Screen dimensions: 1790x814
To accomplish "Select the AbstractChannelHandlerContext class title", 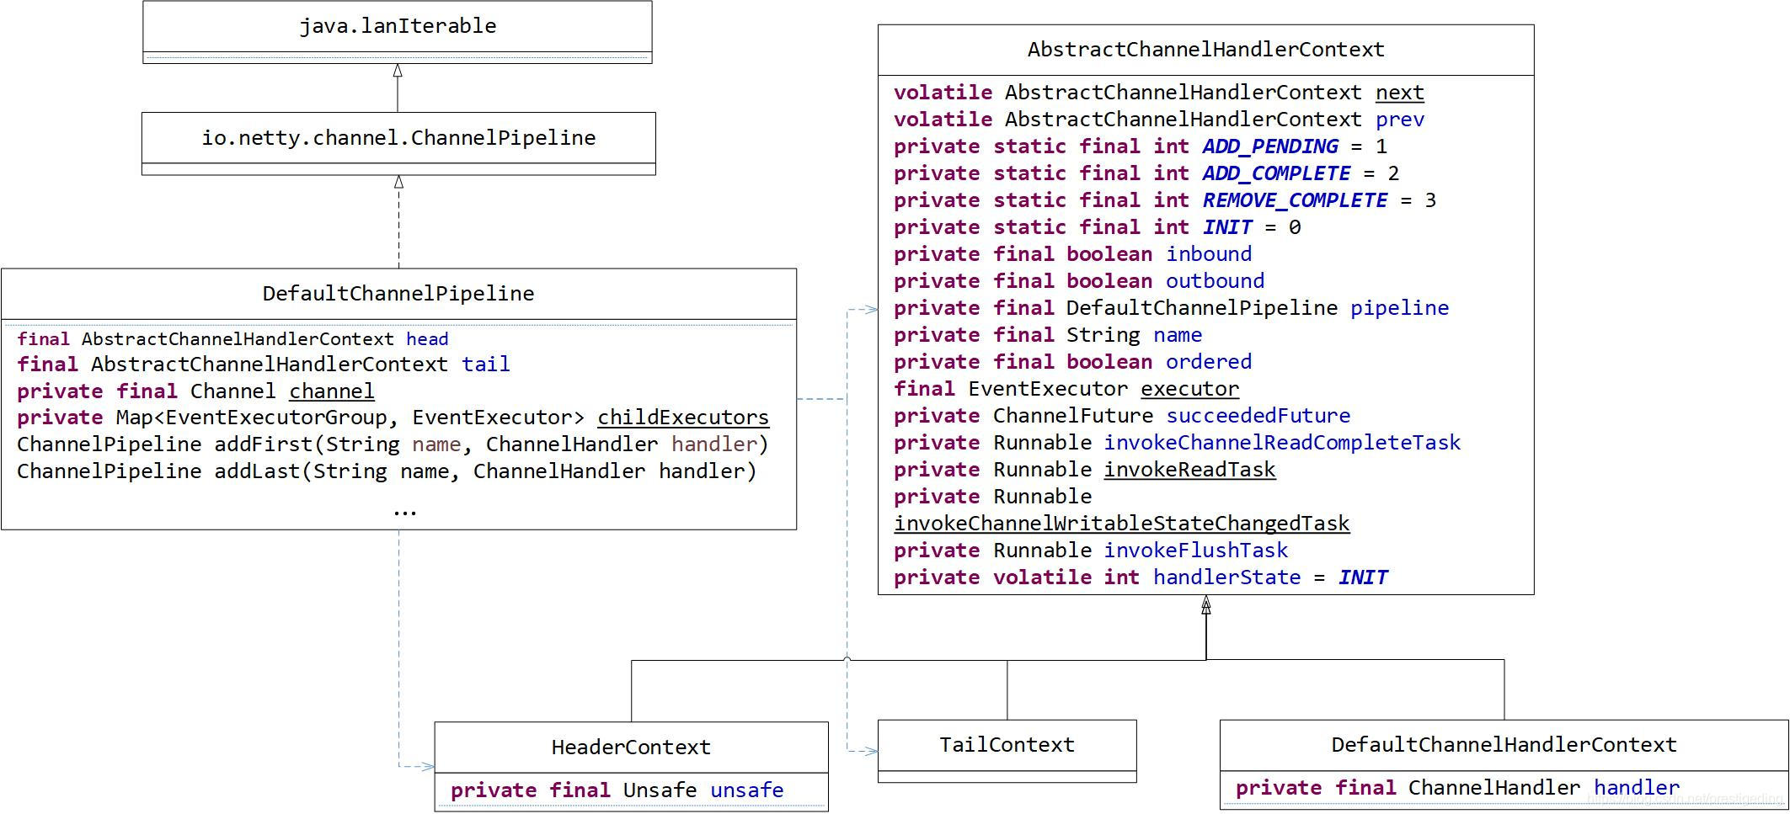I will (1205, 50).
